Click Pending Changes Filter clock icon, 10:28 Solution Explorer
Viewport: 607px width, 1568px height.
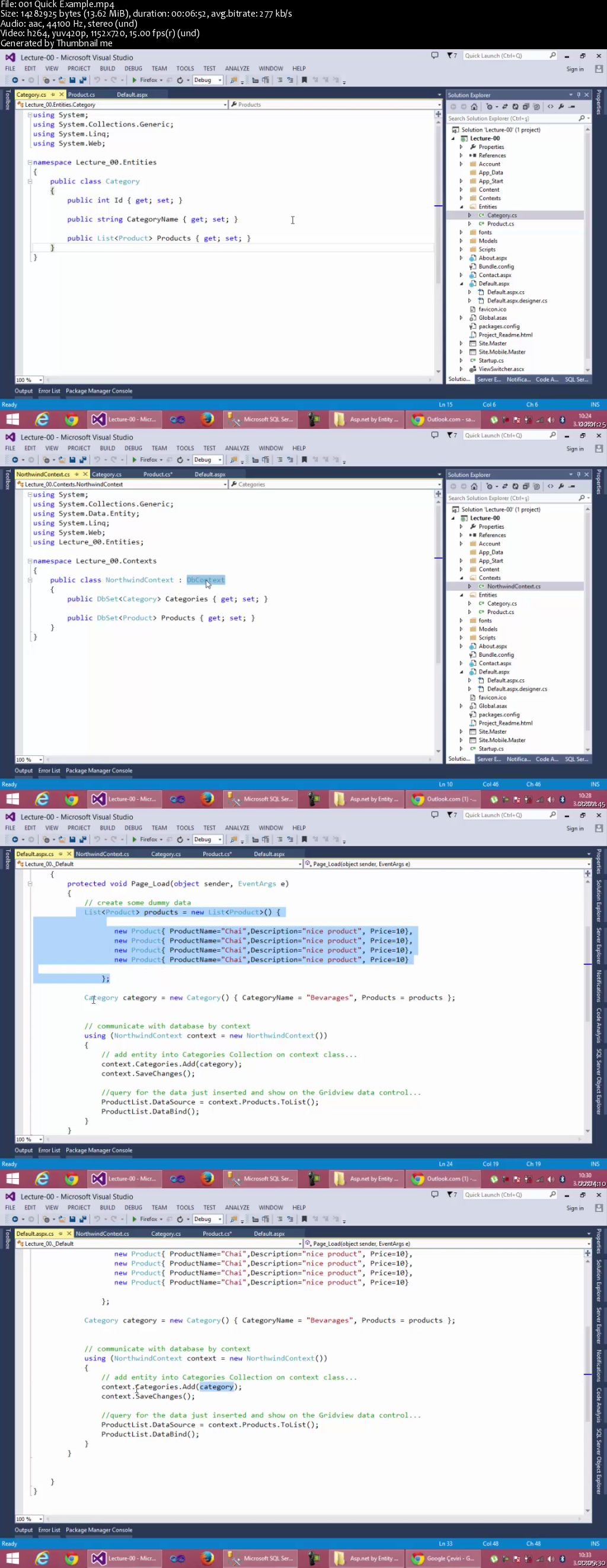(490, 486)
